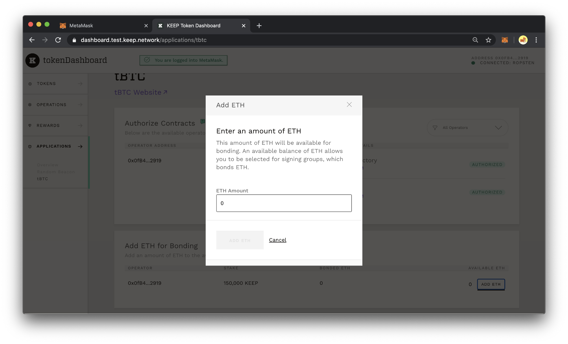The width and height of the screenshot is (568, 344).
Task: View site security lock info
Action: 74,40
